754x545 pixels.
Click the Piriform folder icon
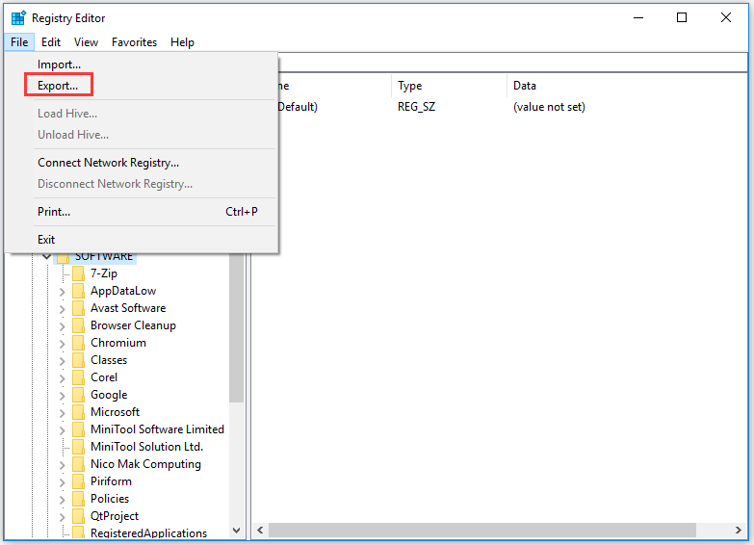click(x=78, y=481)
